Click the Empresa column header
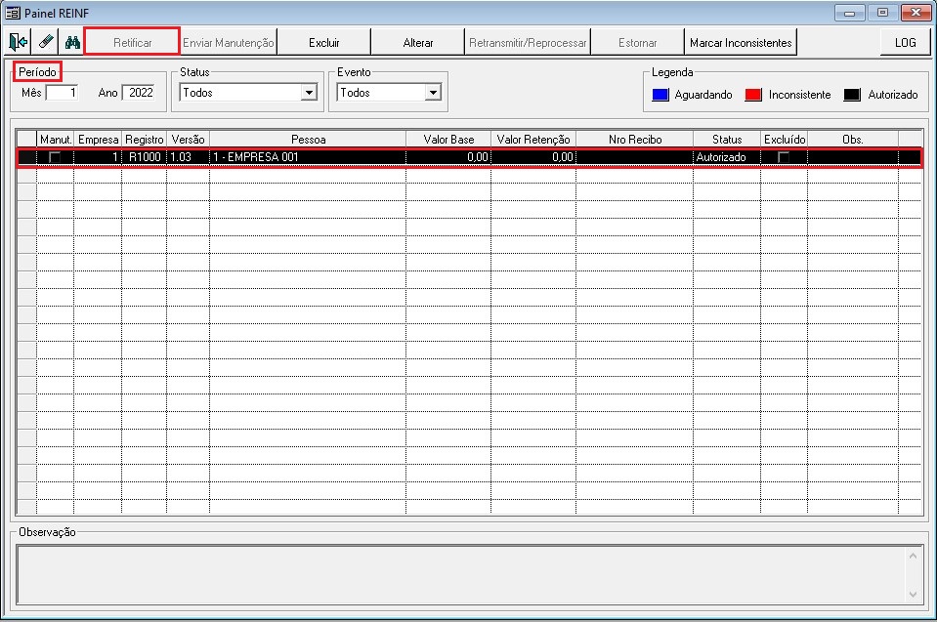This screenshot has height=622, width=937. point(98,139)
